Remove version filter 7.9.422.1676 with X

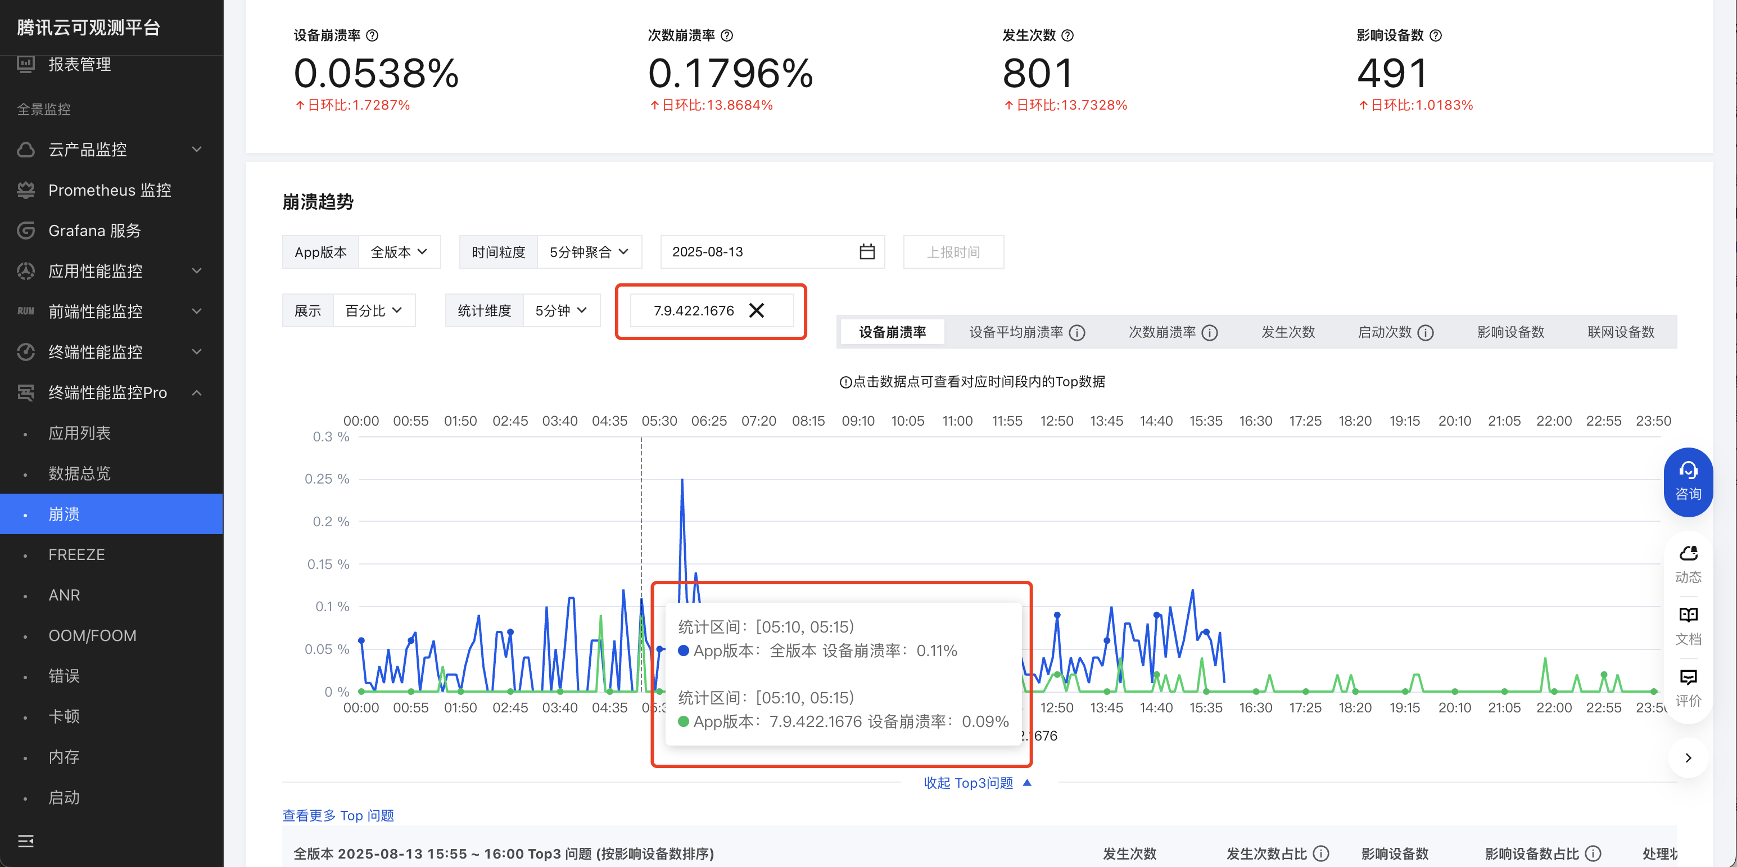pyautogui.click(x=757, y=310)
